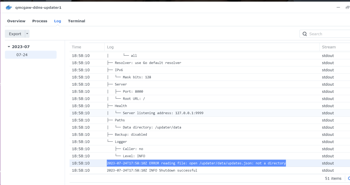
Task: Click the Health log entry
Action: (210, 106)
